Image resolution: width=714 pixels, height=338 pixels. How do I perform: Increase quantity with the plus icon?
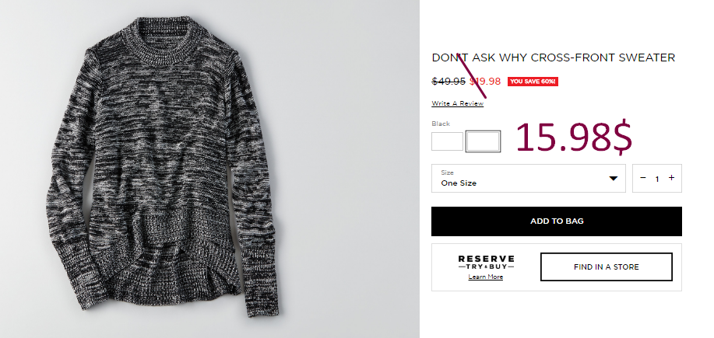(x=671, y=178)
